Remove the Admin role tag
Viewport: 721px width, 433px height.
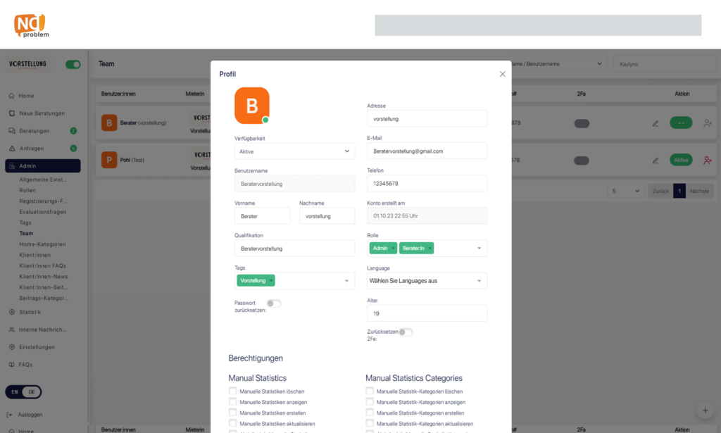point(393,249)
